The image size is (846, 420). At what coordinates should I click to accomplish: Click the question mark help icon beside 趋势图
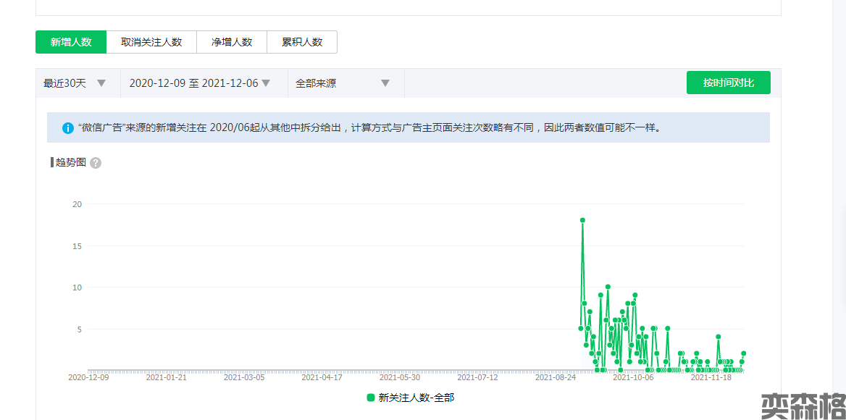[96, 163]
